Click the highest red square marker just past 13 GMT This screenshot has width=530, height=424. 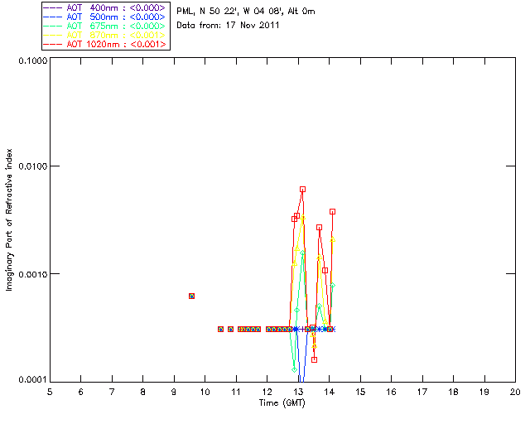click(302, 190)
